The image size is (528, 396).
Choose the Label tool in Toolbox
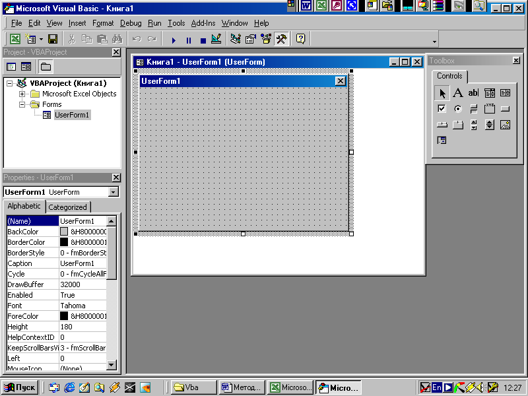pos(457,93)
